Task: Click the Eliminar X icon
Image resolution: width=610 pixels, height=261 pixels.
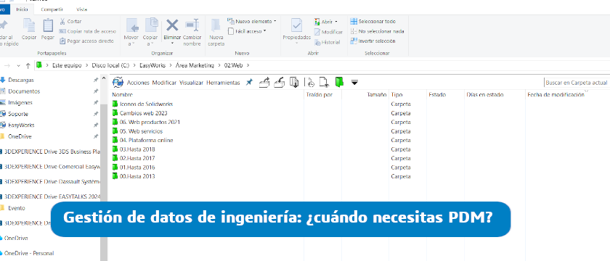Action: point(172,25)
